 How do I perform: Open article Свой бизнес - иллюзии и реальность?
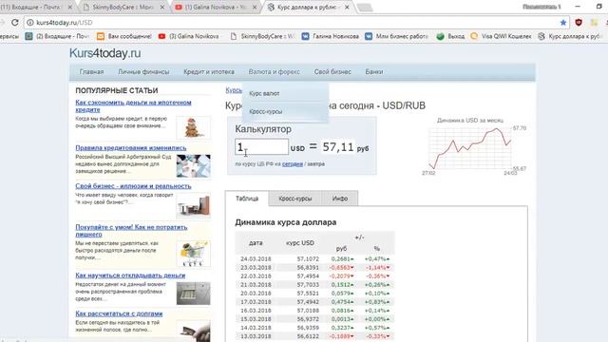click(133, 186)
